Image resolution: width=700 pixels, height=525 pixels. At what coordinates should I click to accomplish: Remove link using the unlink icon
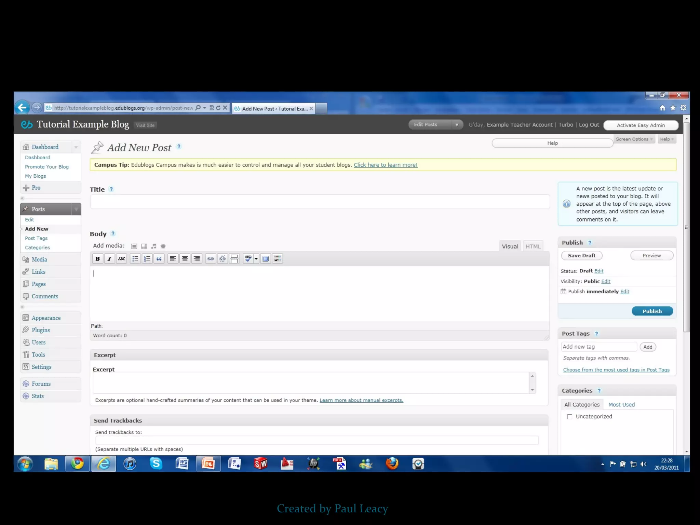click(x=223, y=259)
